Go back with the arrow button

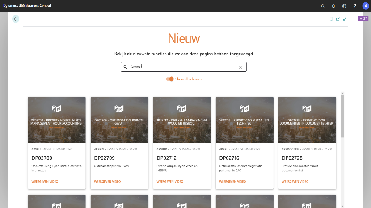(16, 19)
